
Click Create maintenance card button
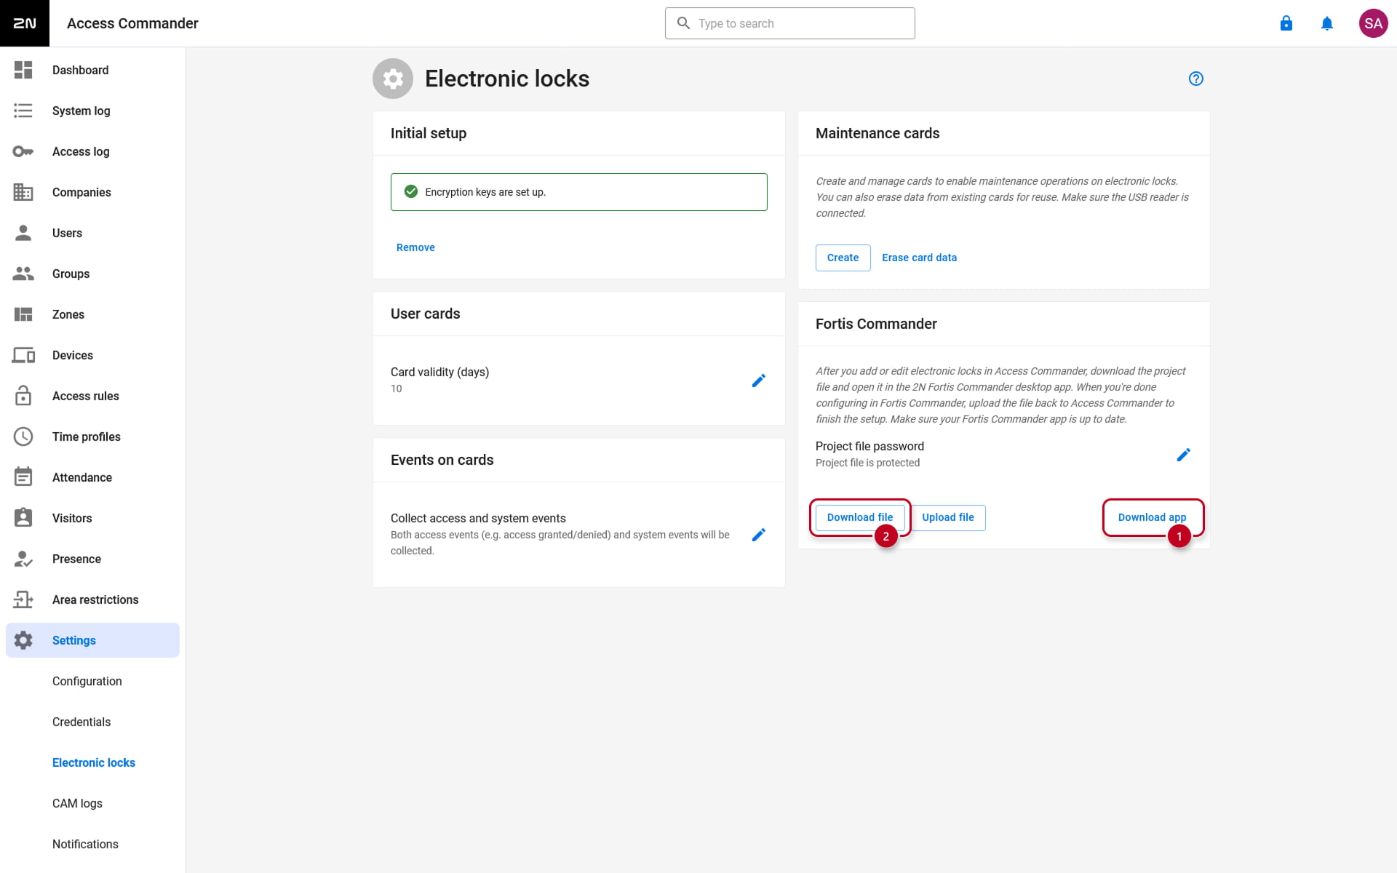843,258
